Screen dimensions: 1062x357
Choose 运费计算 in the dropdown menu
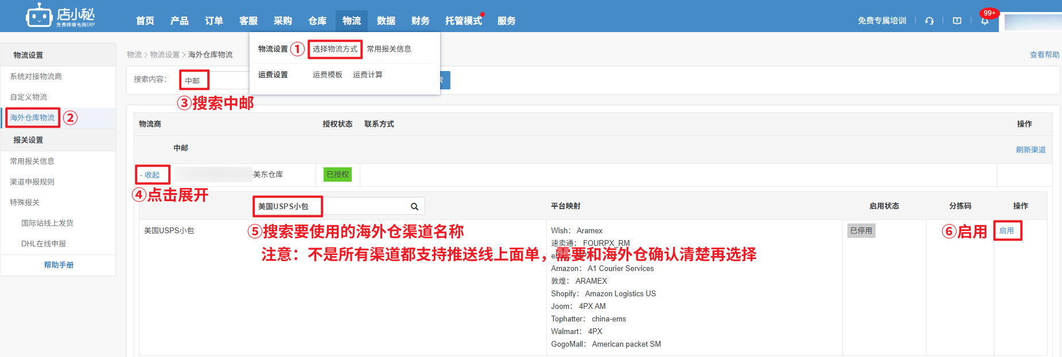[x=368, y=75]
